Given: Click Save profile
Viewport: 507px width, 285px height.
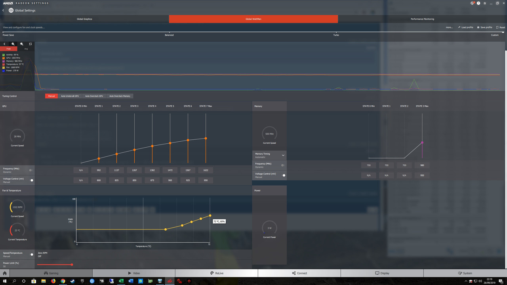Looking at the screenshot, I should (x=485, y=27).
